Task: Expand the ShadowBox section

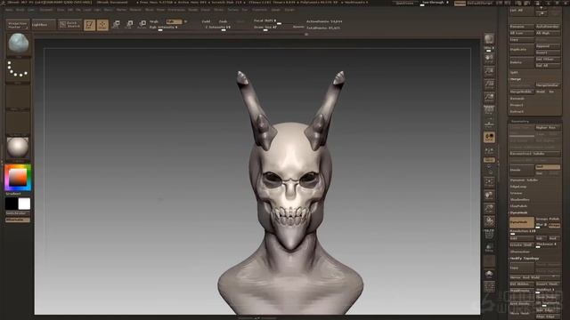Action: pyautogui.click(x=519, y=199)
